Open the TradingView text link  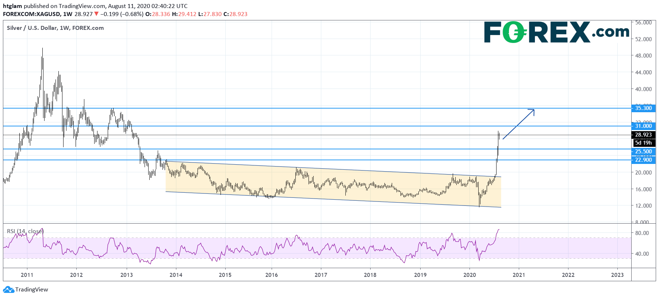[32, 290]
